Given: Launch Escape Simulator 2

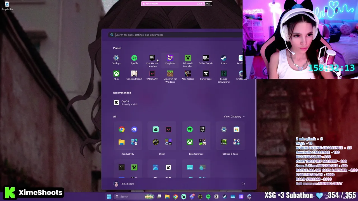Looking at the screenshot, I should point(224,77).
